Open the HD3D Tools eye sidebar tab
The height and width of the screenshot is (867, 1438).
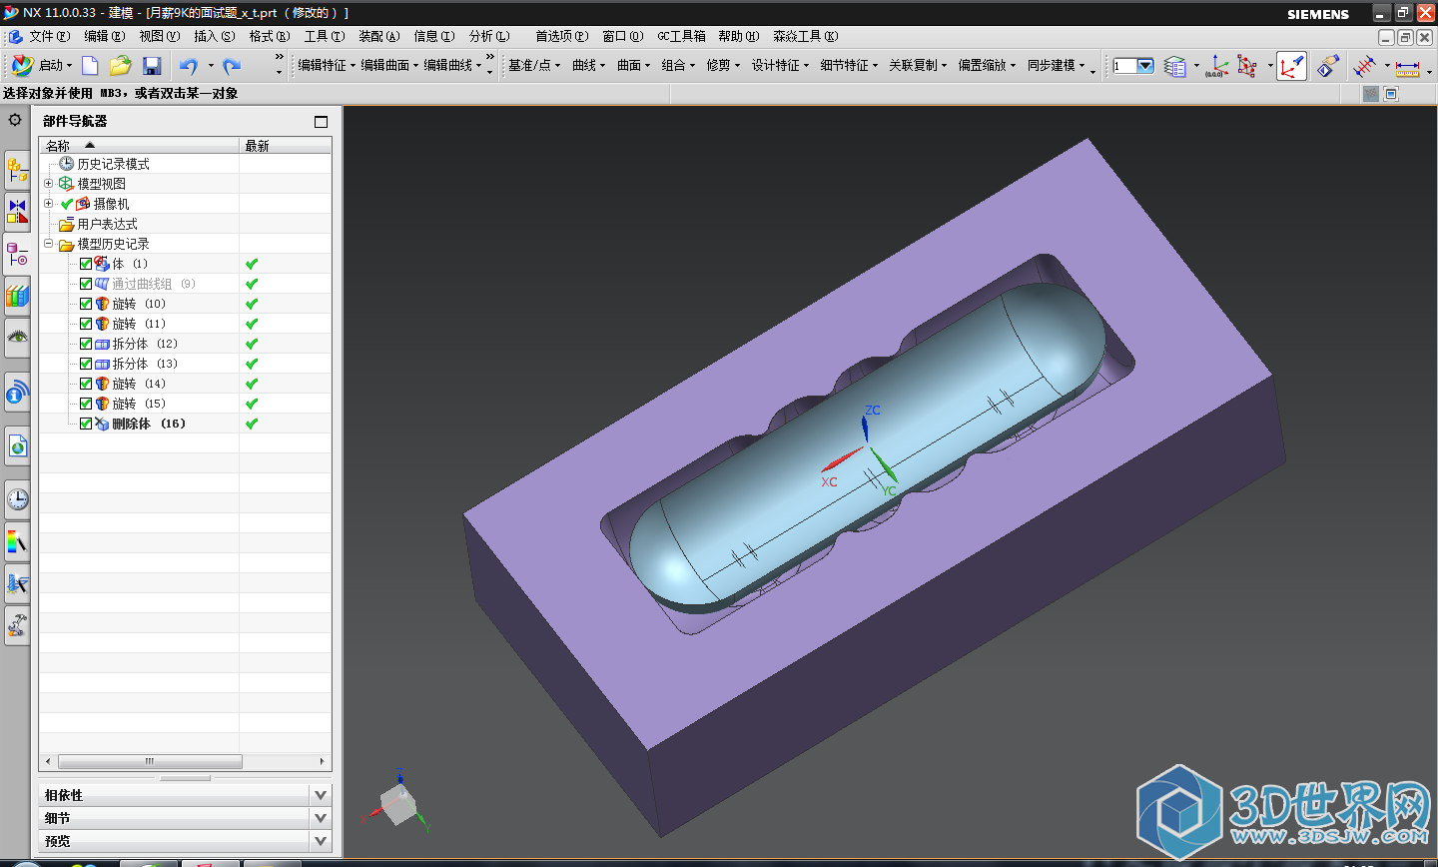tap(17, 338)
